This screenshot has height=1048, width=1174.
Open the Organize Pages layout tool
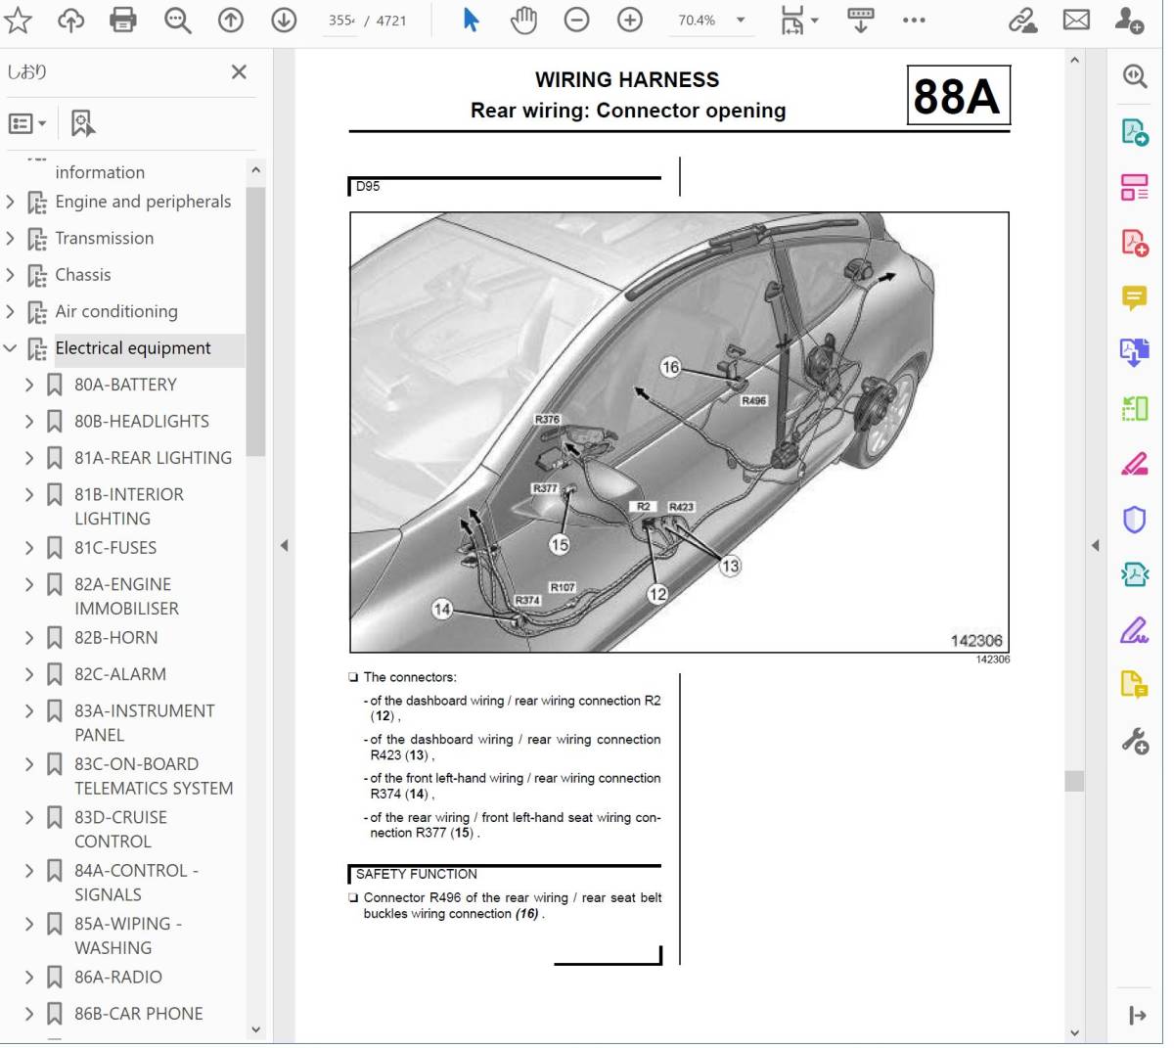tap(1134, 187)
